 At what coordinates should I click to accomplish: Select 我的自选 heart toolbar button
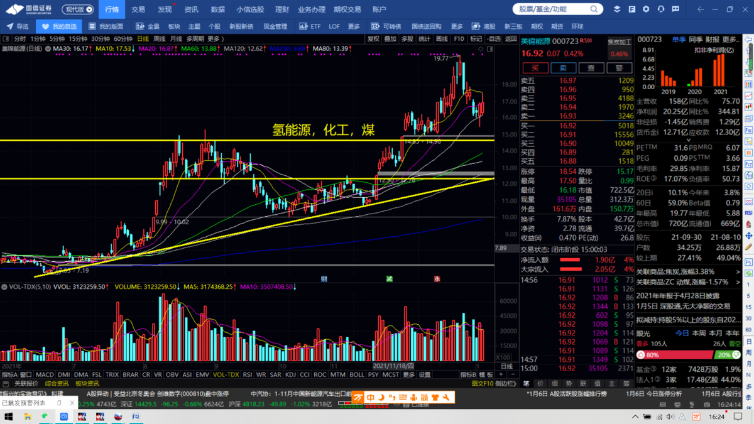click(x=59, y=26)
